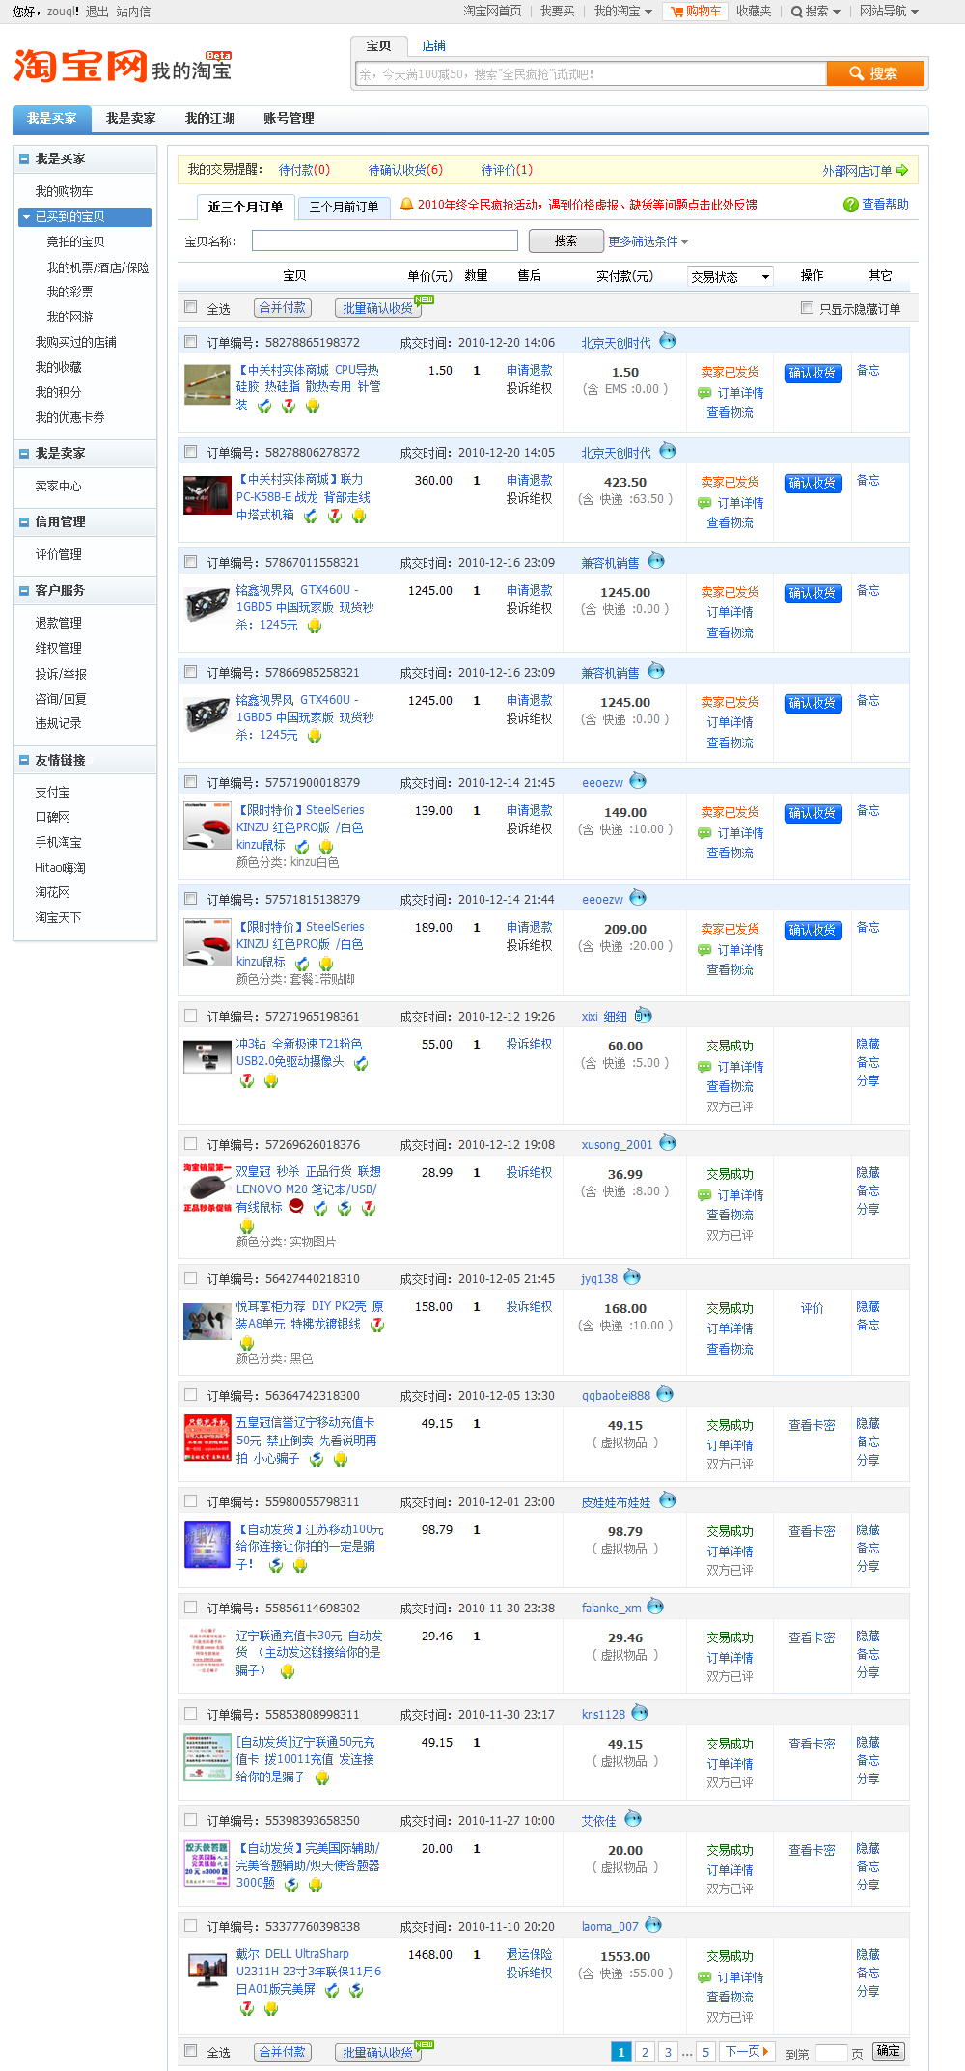
Task: Click the green arrow icon next to 外部网店订单
Action: pyautogui.click(x=902, y=171)
